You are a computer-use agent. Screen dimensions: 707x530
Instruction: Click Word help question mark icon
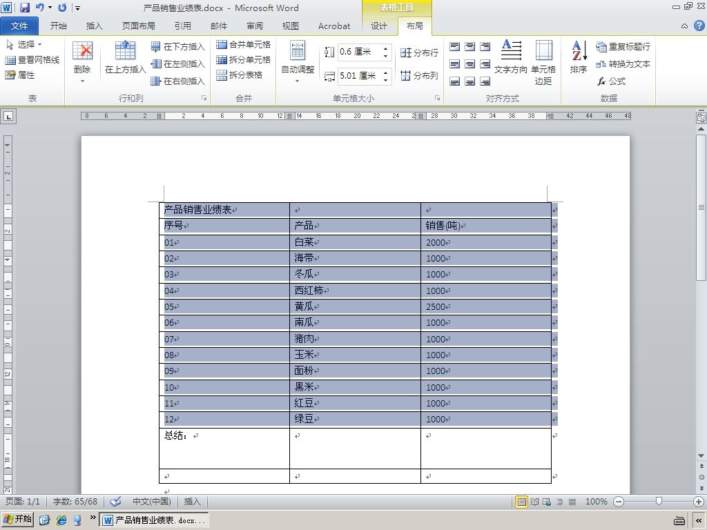[x=699, y=26]
